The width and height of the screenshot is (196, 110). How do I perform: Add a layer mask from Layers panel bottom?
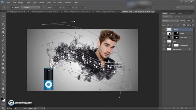[x=174, y=108]
